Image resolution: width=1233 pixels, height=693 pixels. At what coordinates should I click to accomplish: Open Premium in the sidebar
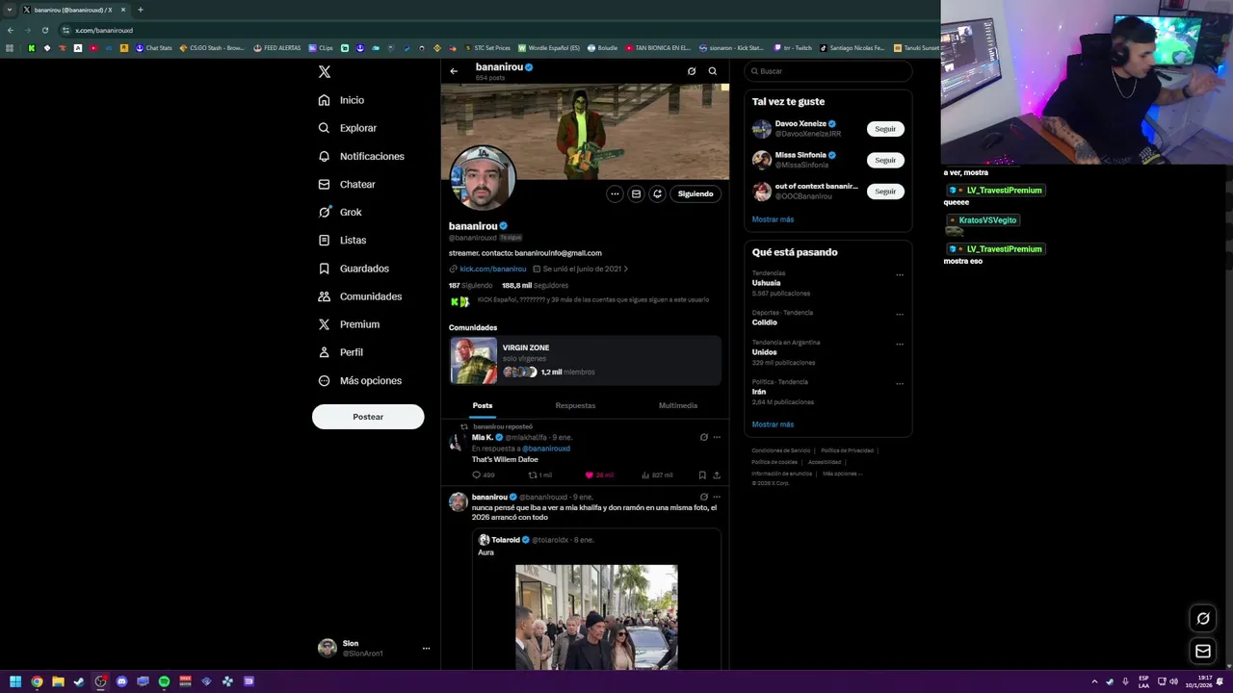point(349,324)
